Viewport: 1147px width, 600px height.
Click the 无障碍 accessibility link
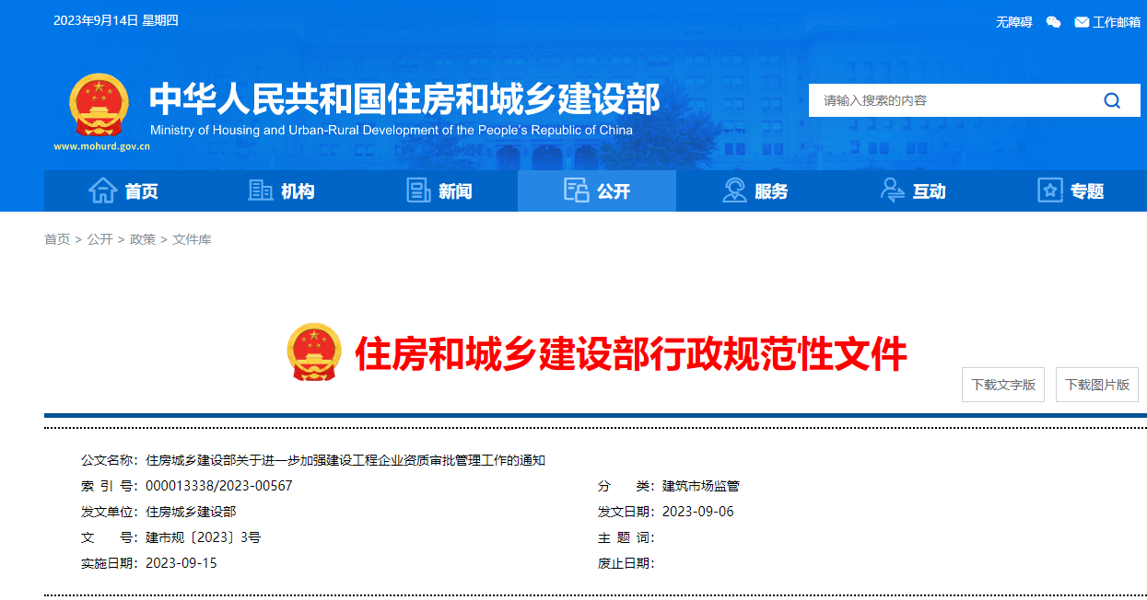(x=1013, y=22)
